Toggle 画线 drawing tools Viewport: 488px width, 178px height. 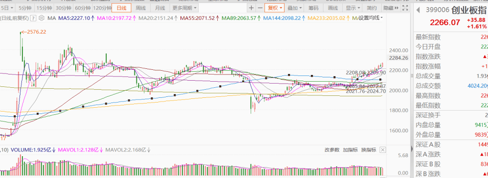pyautogui.click(x=333, y=8)
